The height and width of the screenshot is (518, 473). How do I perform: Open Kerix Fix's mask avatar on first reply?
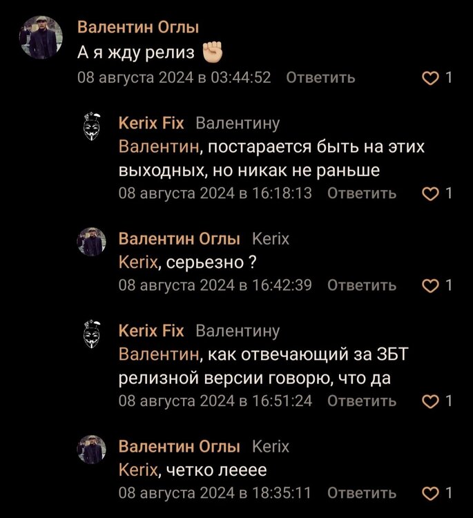tap(91, 126)
